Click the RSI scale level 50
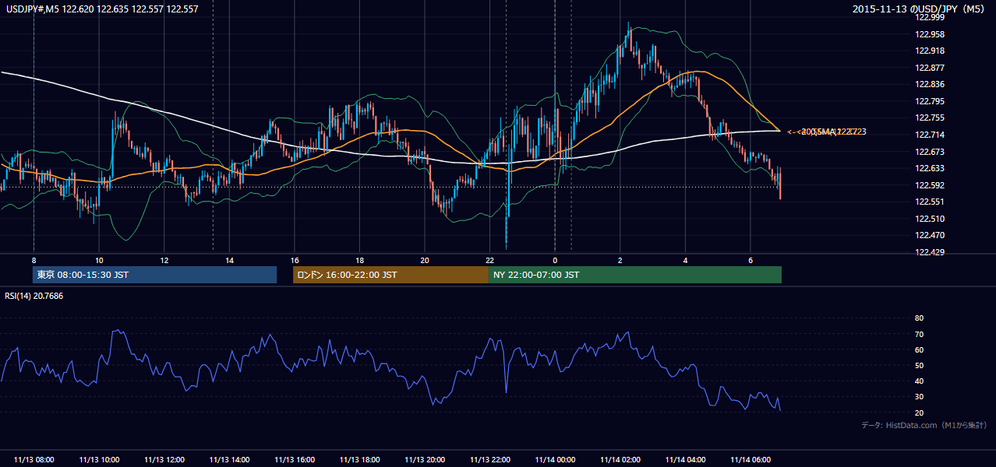 [x=919, y=365]
